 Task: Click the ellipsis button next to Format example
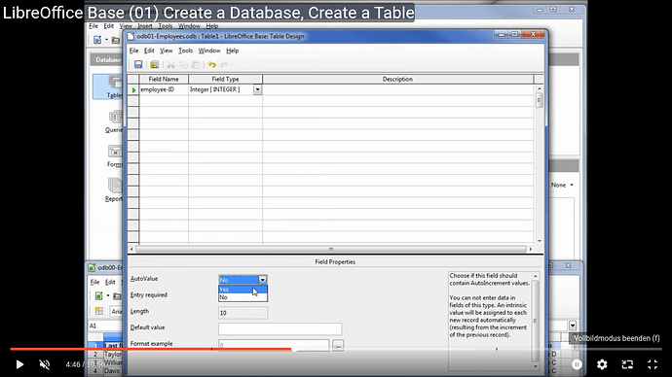click(338, 345)
